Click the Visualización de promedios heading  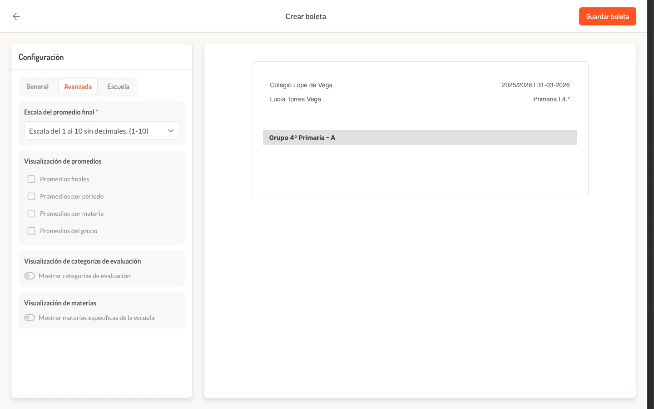63,161
